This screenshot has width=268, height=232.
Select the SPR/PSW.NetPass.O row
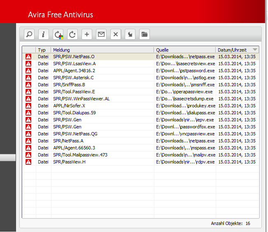point(141,57)
